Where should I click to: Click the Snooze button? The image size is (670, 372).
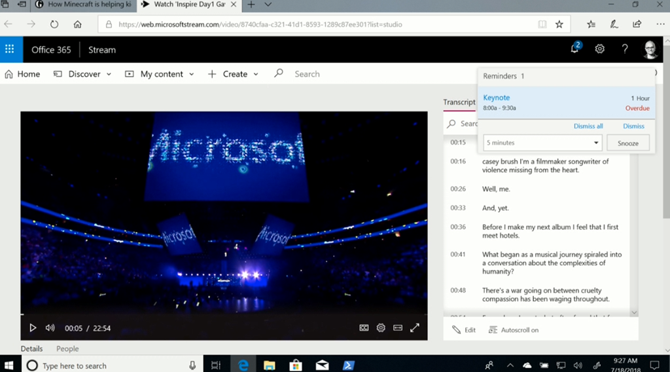pyautogui.click(x=627, y=143)
